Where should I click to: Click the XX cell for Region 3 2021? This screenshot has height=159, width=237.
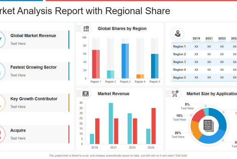point(209,62)
